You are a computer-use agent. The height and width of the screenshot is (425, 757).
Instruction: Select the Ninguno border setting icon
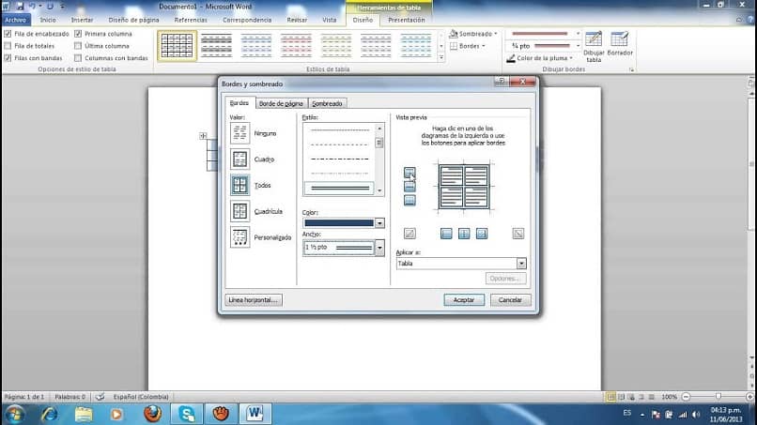click(x=239, y=132)
